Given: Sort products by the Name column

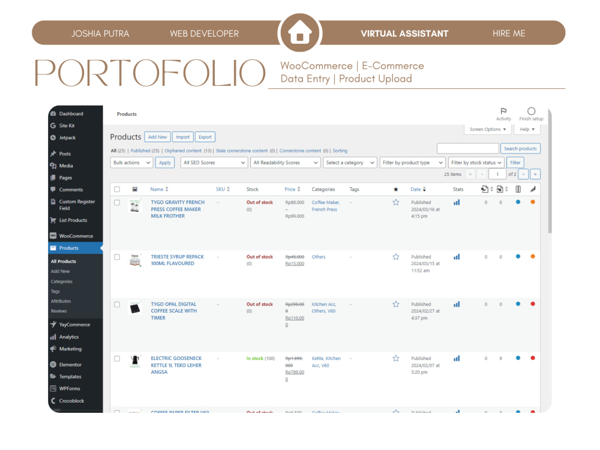Looking at the screenshot, I should click(159, 189).
